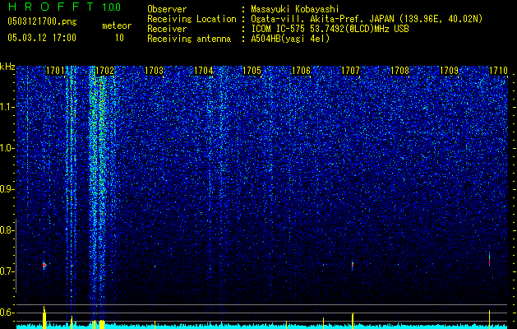Click the 1710 time marker
The width and height of the screenshot is (517, 329).
pos(498,71)
